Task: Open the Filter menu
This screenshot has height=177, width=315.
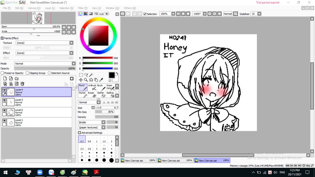Action: pyautogui.click(x=82, y=8)
